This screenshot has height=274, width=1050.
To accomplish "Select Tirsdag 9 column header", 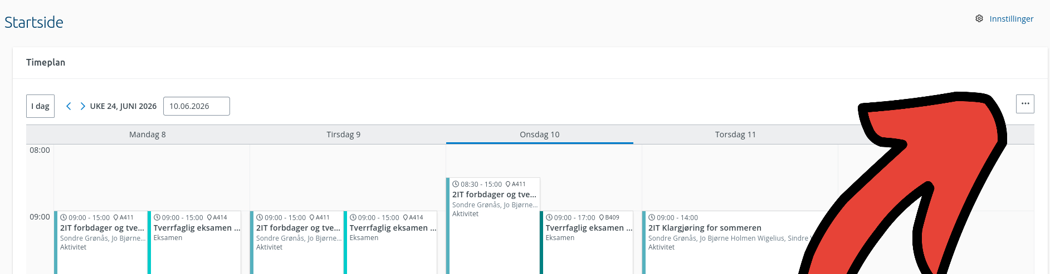I will click(x=344, y=134).
